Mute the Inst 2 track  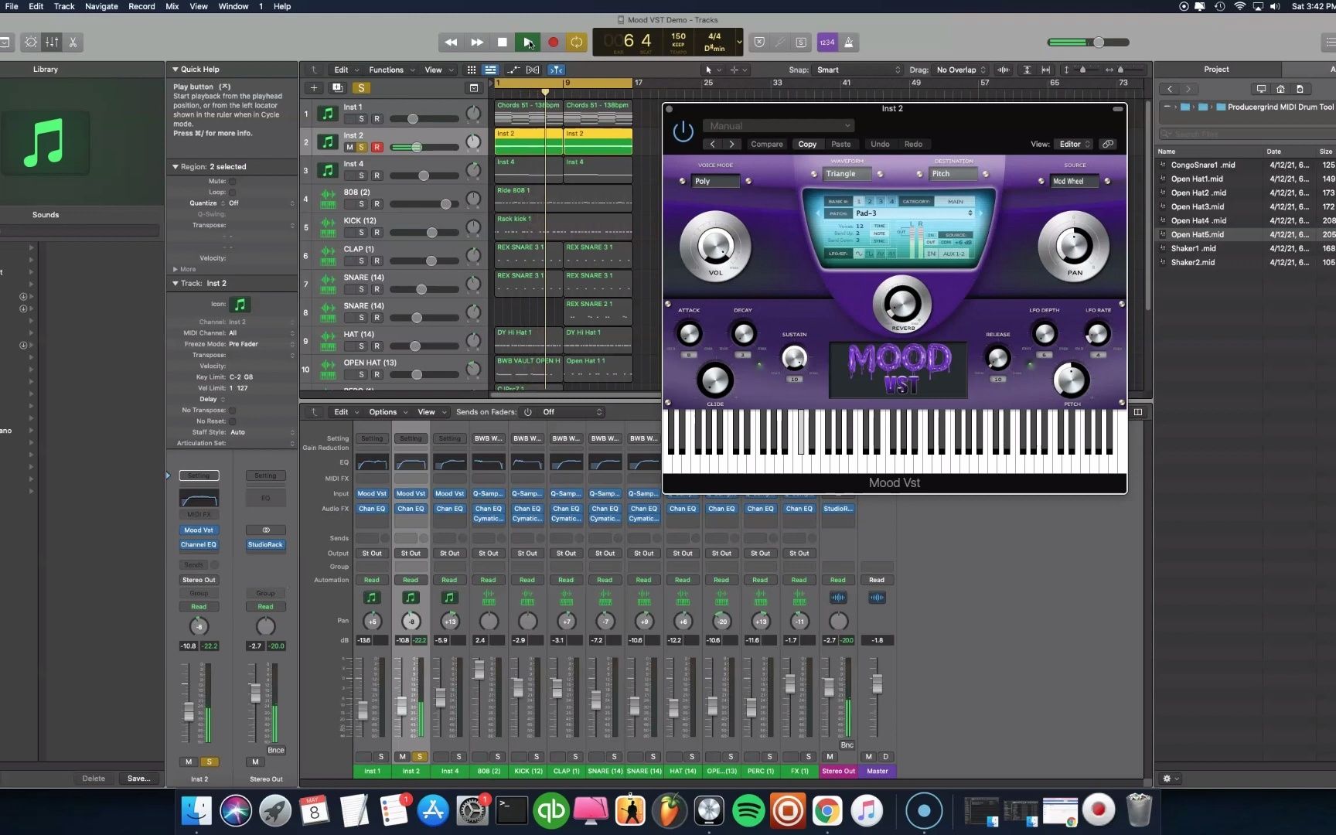coord(349,147)
